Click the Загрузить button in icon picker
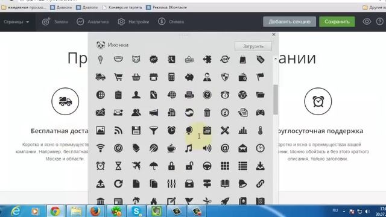This screenshot has height=217, width=386. (253, 46)
